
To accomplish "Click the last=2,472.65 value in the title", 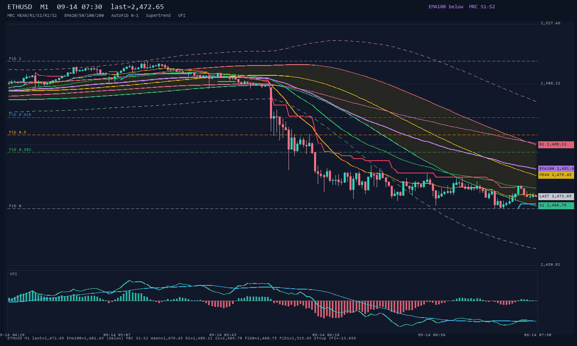I will click(137, 7).
